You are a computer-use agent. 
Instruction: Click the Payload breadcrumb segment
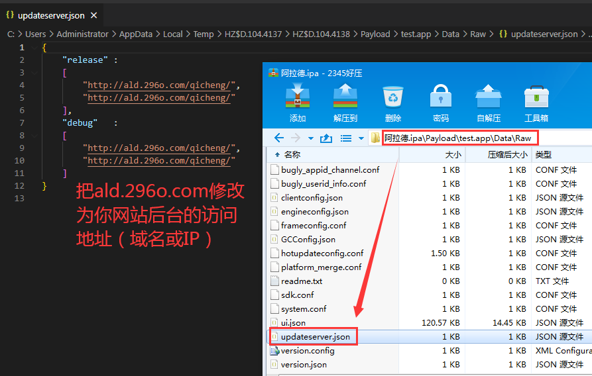[x=375, y=34]
